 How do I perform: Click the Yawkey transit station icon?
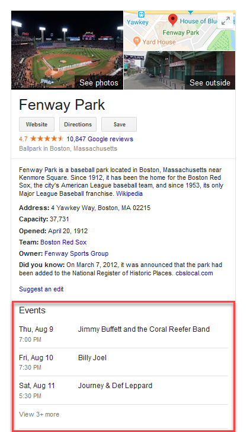point(141,14)
